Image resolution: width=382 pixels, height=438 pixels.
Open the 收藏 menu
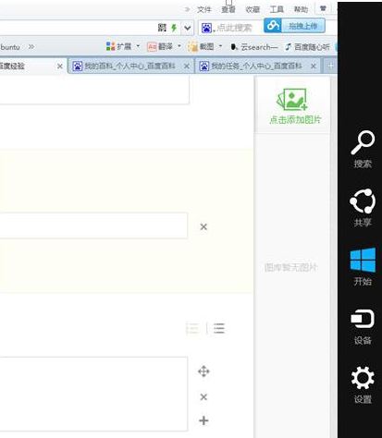point(253,9)
